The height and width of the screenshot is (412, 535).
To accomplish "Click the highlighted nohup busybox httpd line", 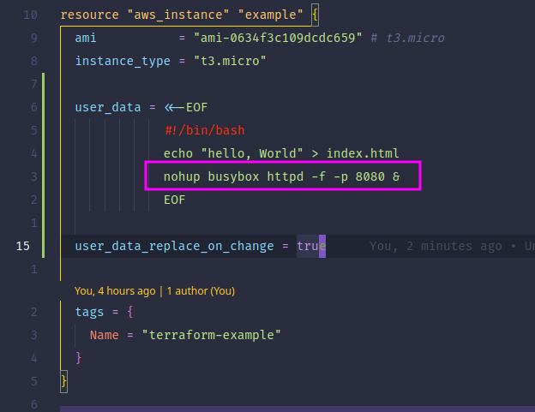I will (282, 176).
